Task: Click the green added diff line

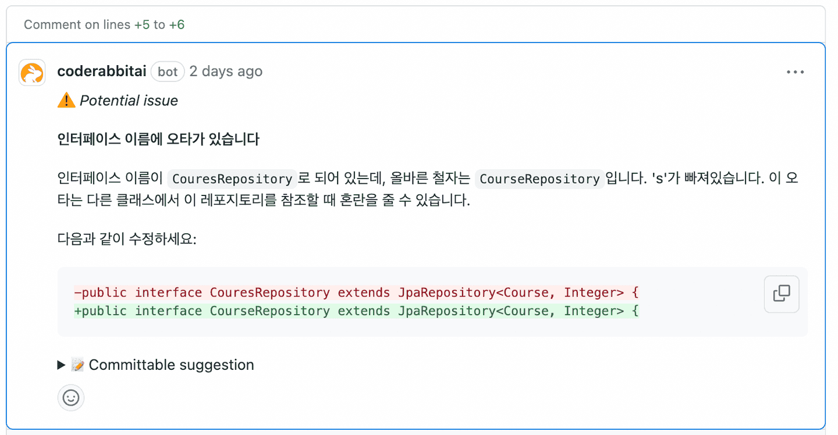Action: 356,311
